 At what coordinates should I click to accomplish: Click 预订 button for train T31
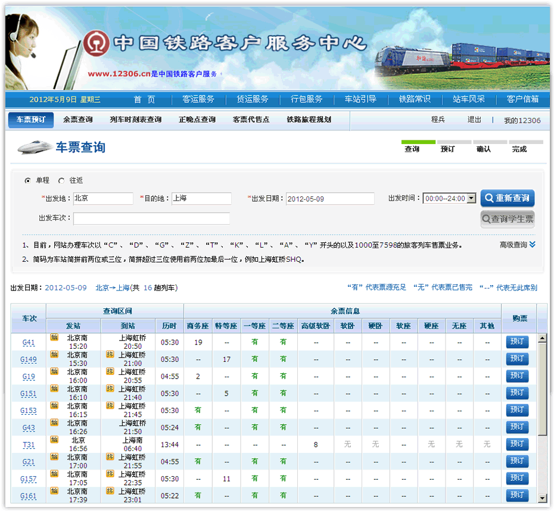click(517, 444)
